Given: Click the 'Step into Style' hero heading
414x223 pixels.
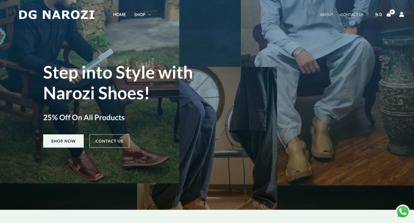Looking at the screenshot, I should (118, 83).
